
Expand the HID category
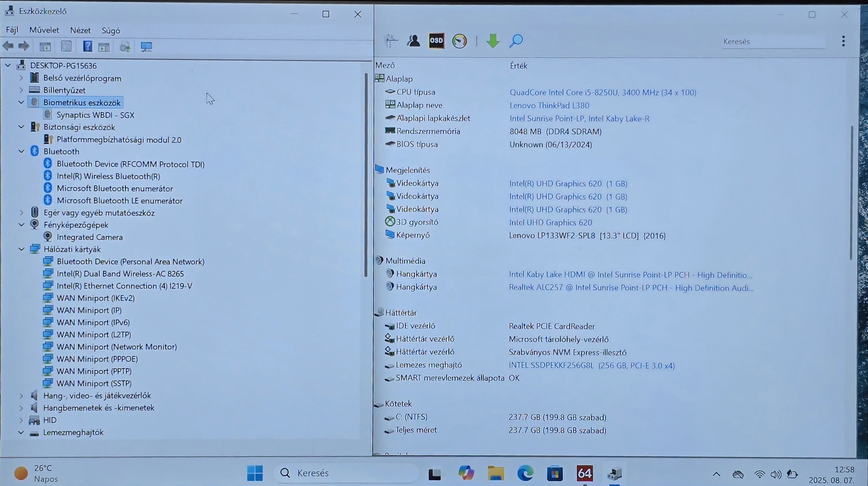(x=21, y=420)
